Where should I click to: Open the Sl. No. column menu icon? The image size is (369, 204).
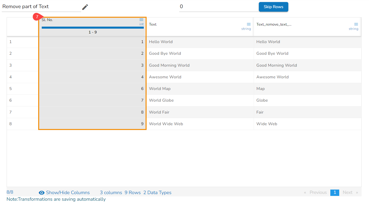pyautogui.click(x=141, y=20)
